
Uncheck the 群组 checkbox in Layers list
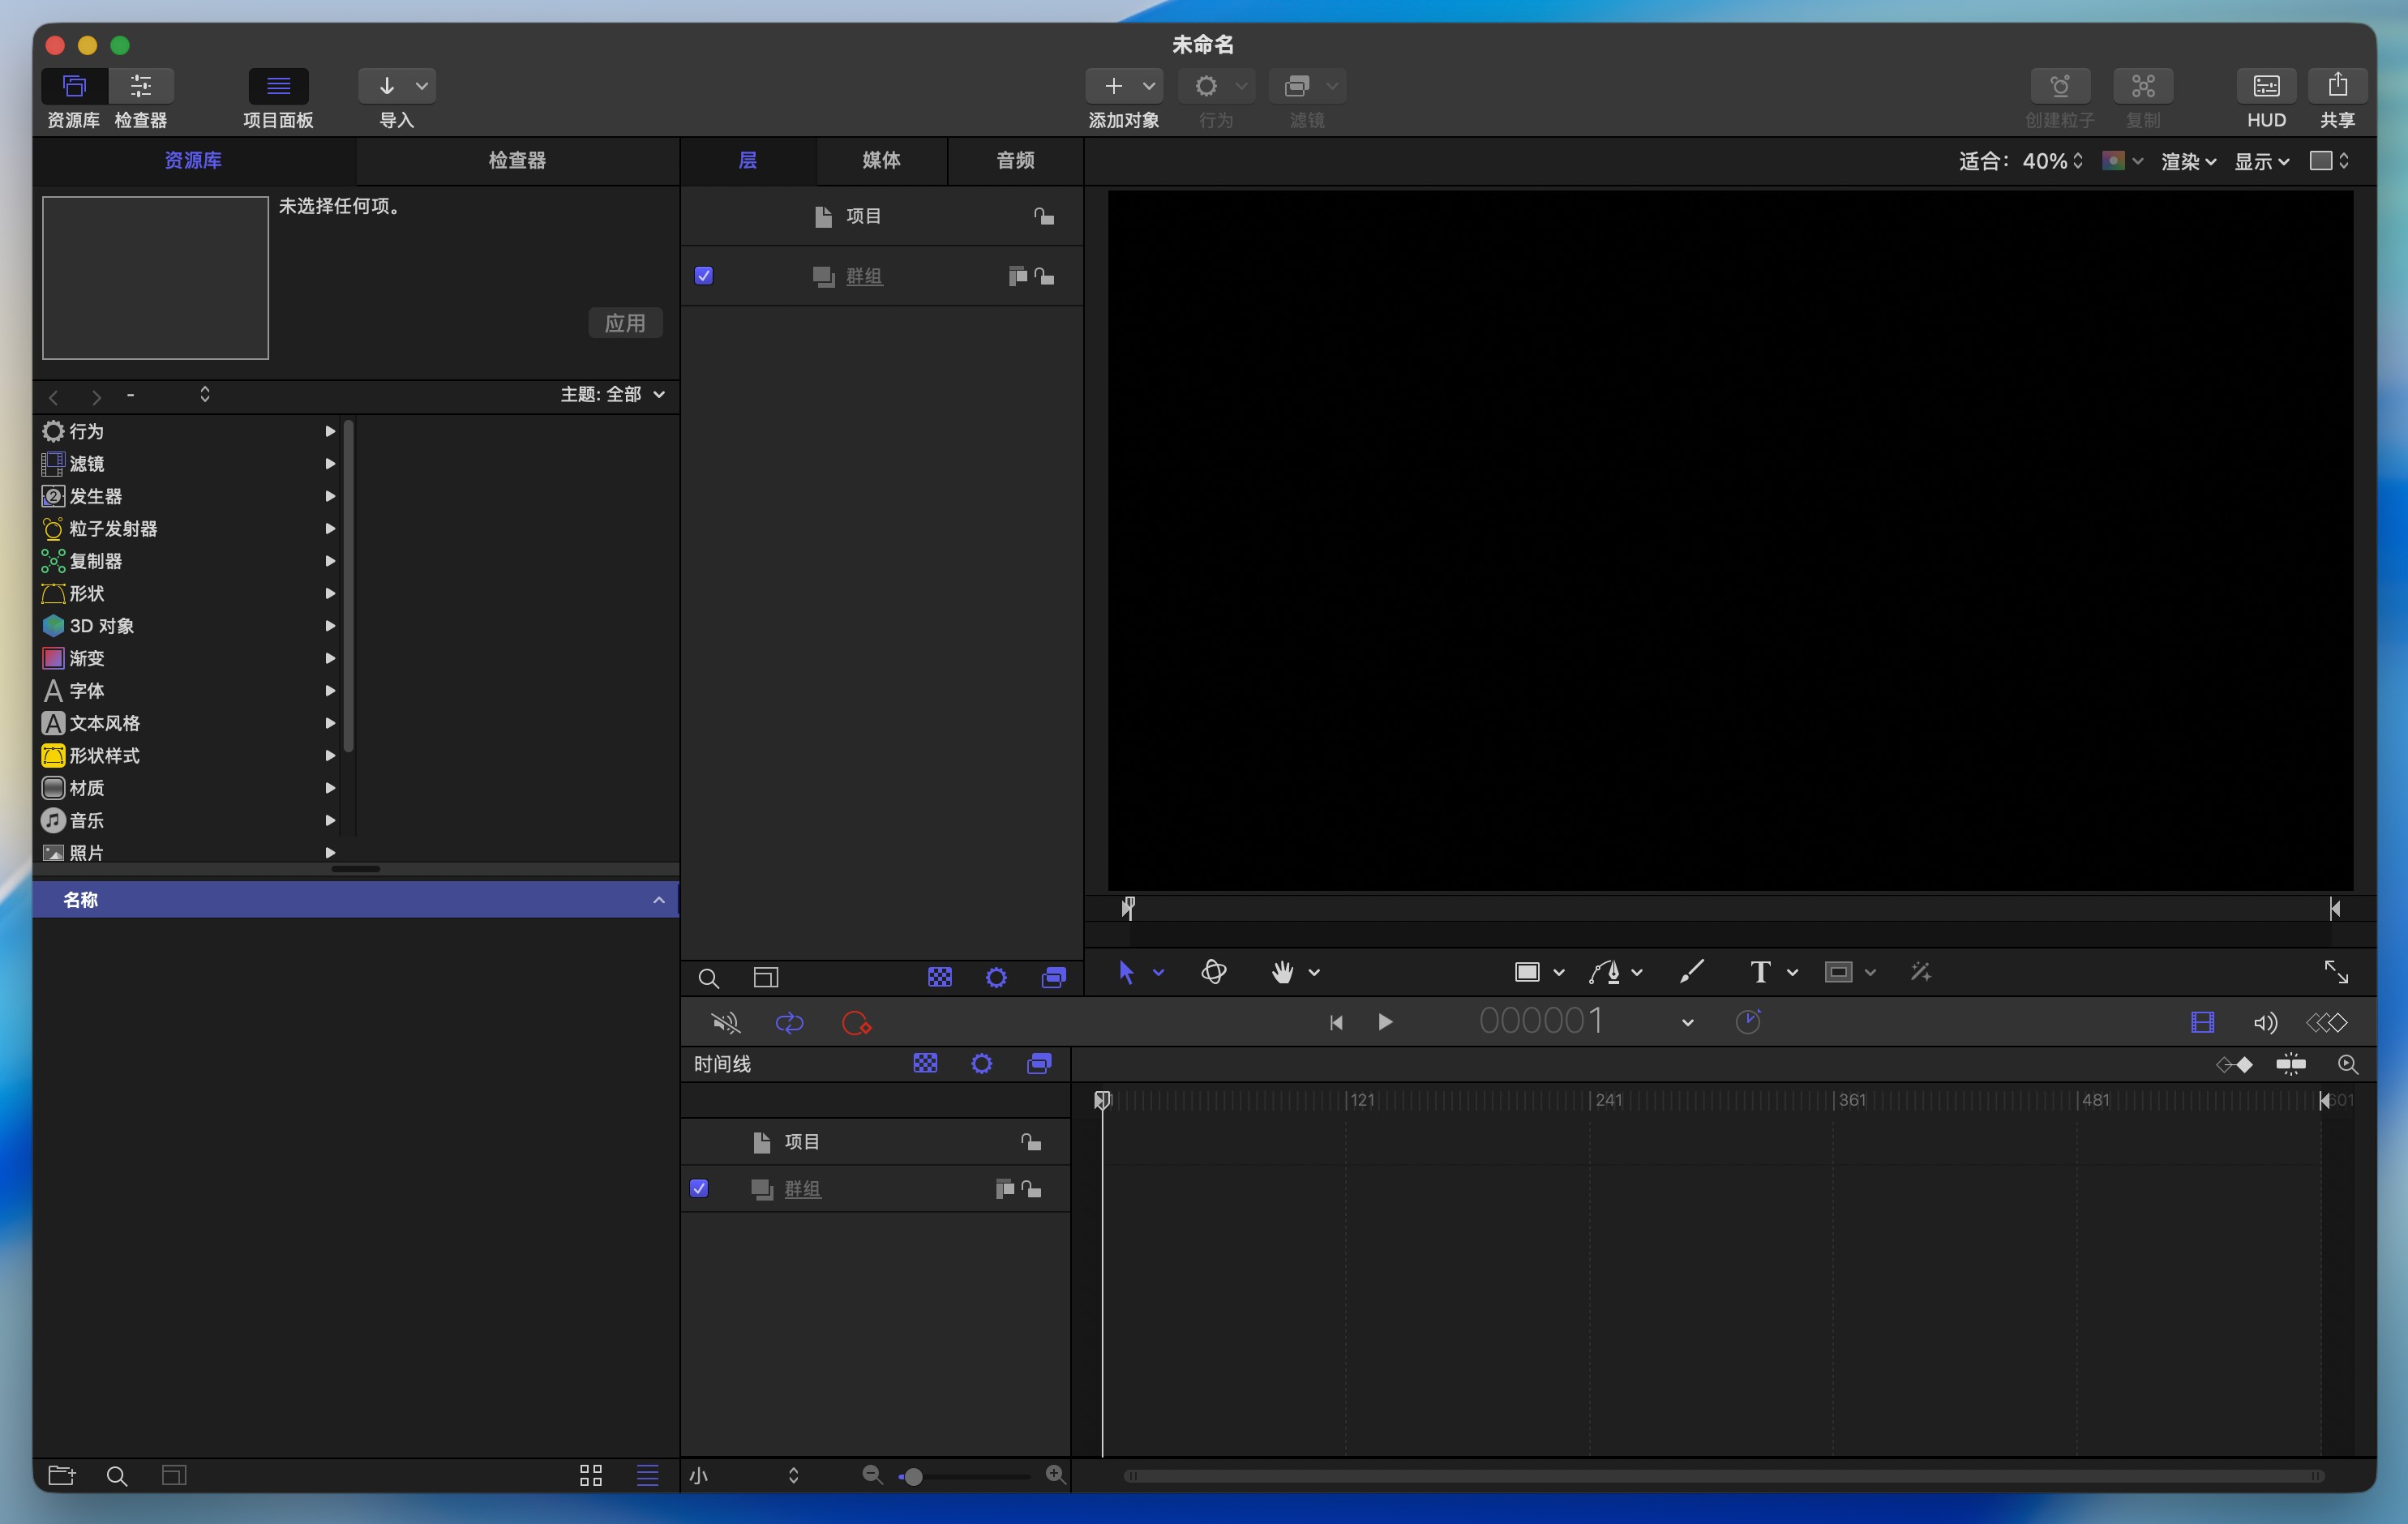click(704, 276)
